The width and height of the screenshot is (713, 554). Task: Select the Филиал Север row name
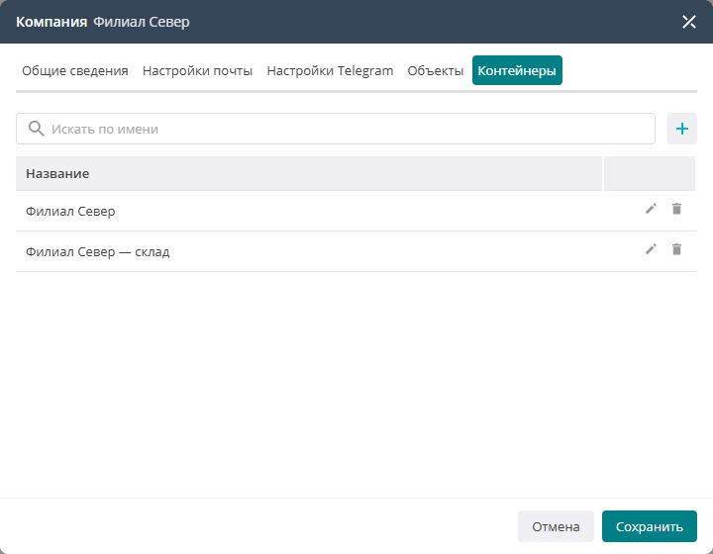(x=70, y=211)
